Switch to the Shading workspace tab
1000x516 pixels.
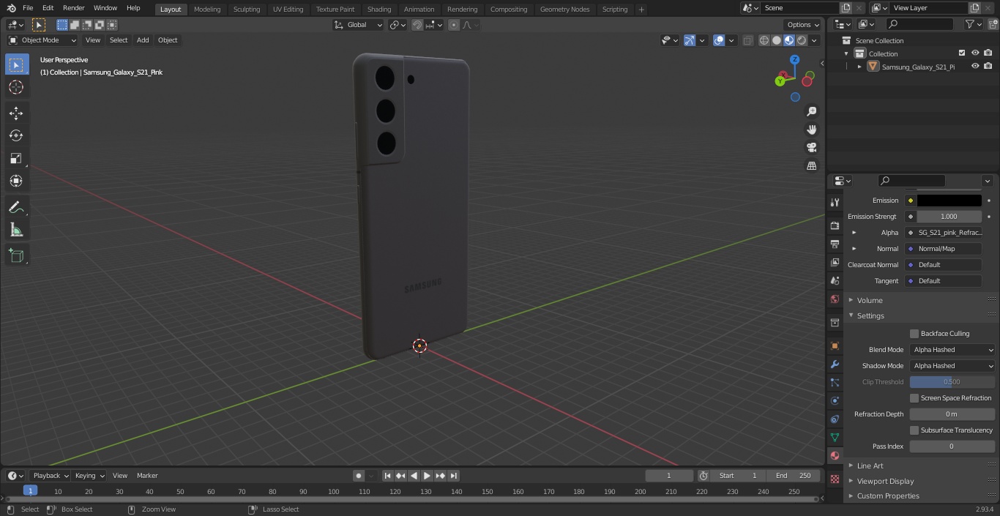tap(379, 9)
